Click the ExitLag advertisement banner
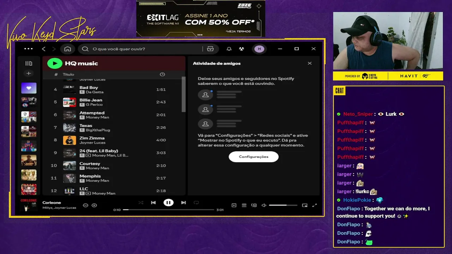452x254 pixels. pyautogui.click(x=201, y=19)
